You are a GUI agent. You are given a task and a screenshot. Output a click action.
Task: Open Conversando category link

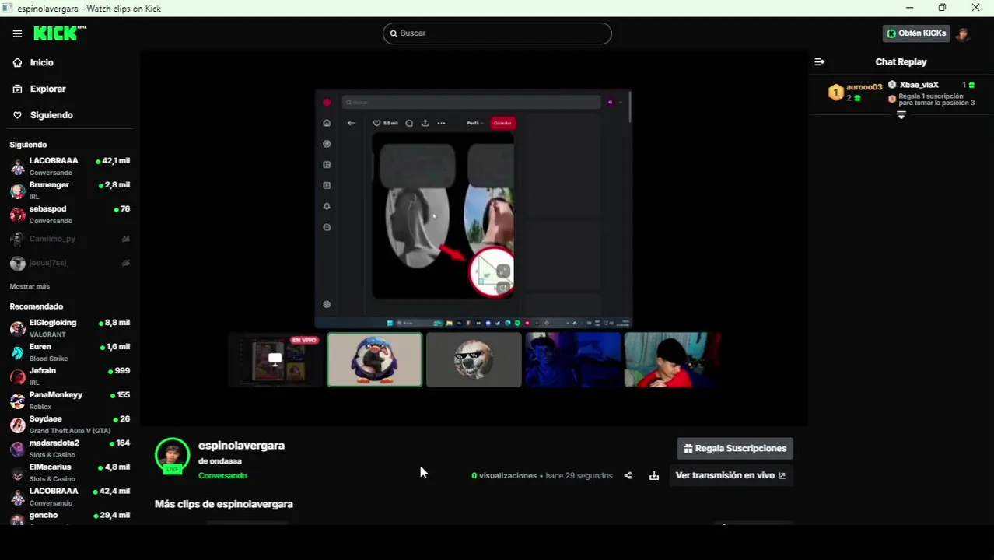point(222,475)
